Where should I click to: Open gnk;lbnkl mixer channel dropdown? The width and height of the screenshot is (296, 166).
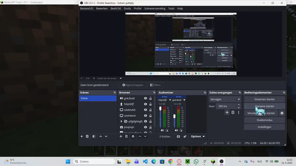pyautogui.click(x=184, y=100)
